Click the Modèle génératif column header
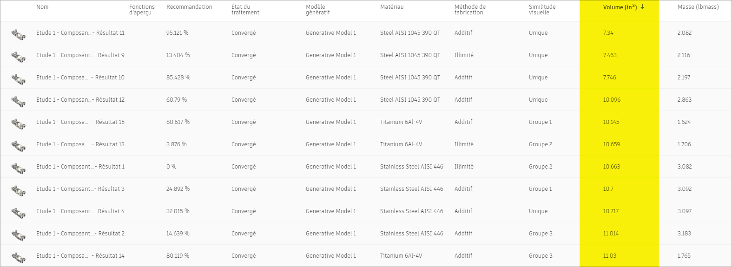 coord(318,10)
